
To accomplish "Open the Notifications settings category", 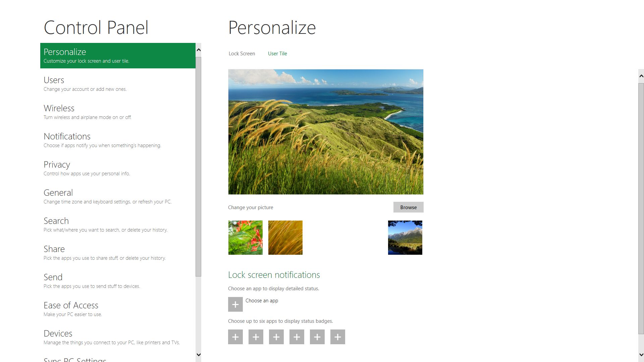I will pos(118,140).
